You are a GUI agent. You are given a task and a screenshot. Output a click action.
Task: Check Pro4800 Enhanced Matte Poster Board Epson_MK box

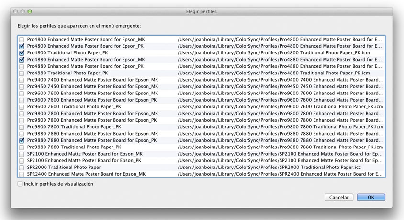(x=22, y=40)
